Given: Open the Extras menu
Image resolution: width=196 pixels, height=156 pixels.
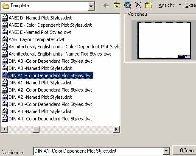Looking at the screenshot, I should coord(190,5).
